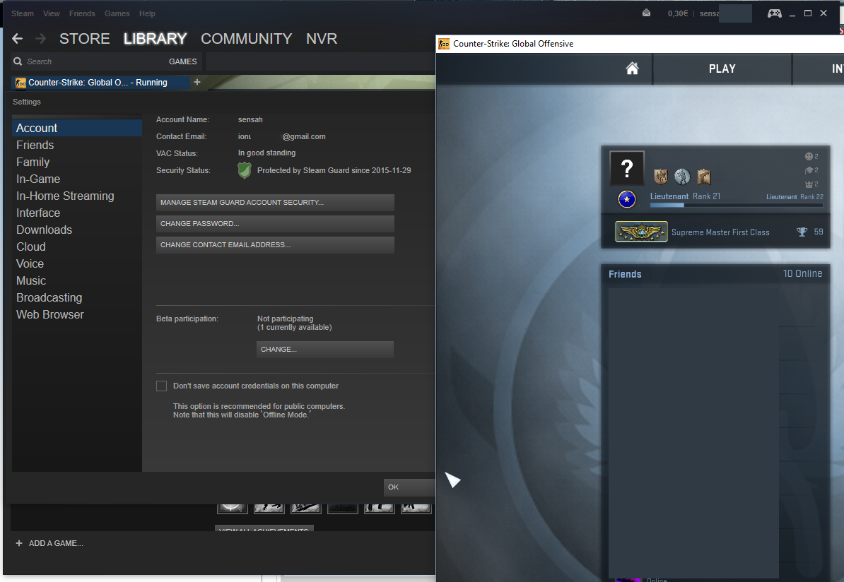This screenshot has width=844, height=582.
Task: Open the NVR profile section
Action: click(x=322, y=39)
